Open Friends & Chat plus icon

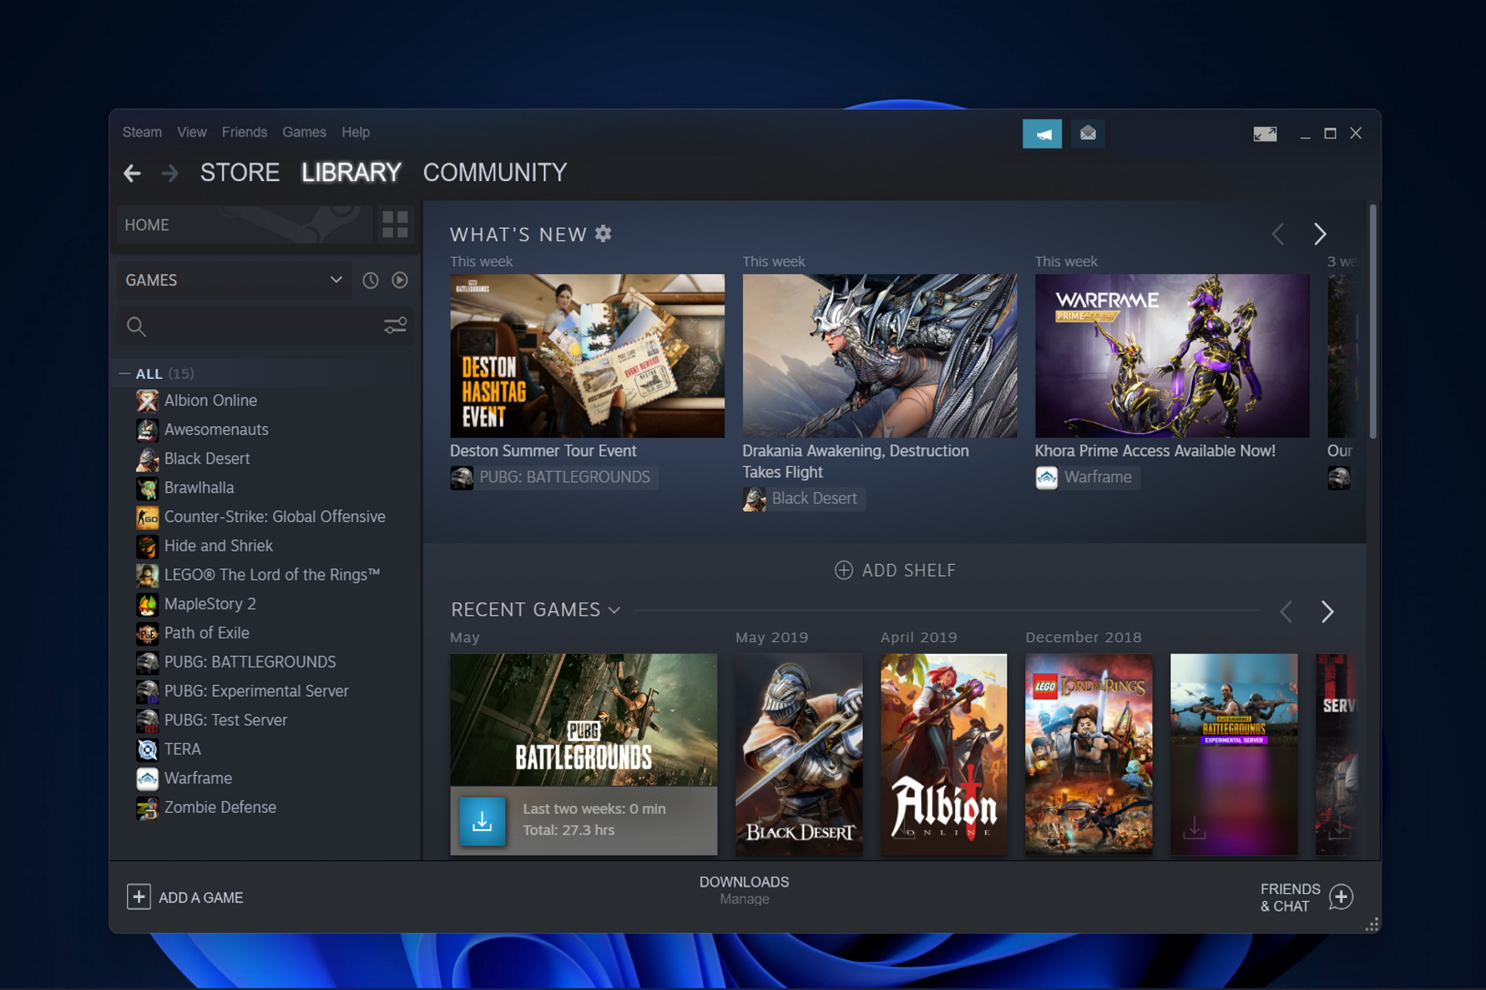point(1340,897)
